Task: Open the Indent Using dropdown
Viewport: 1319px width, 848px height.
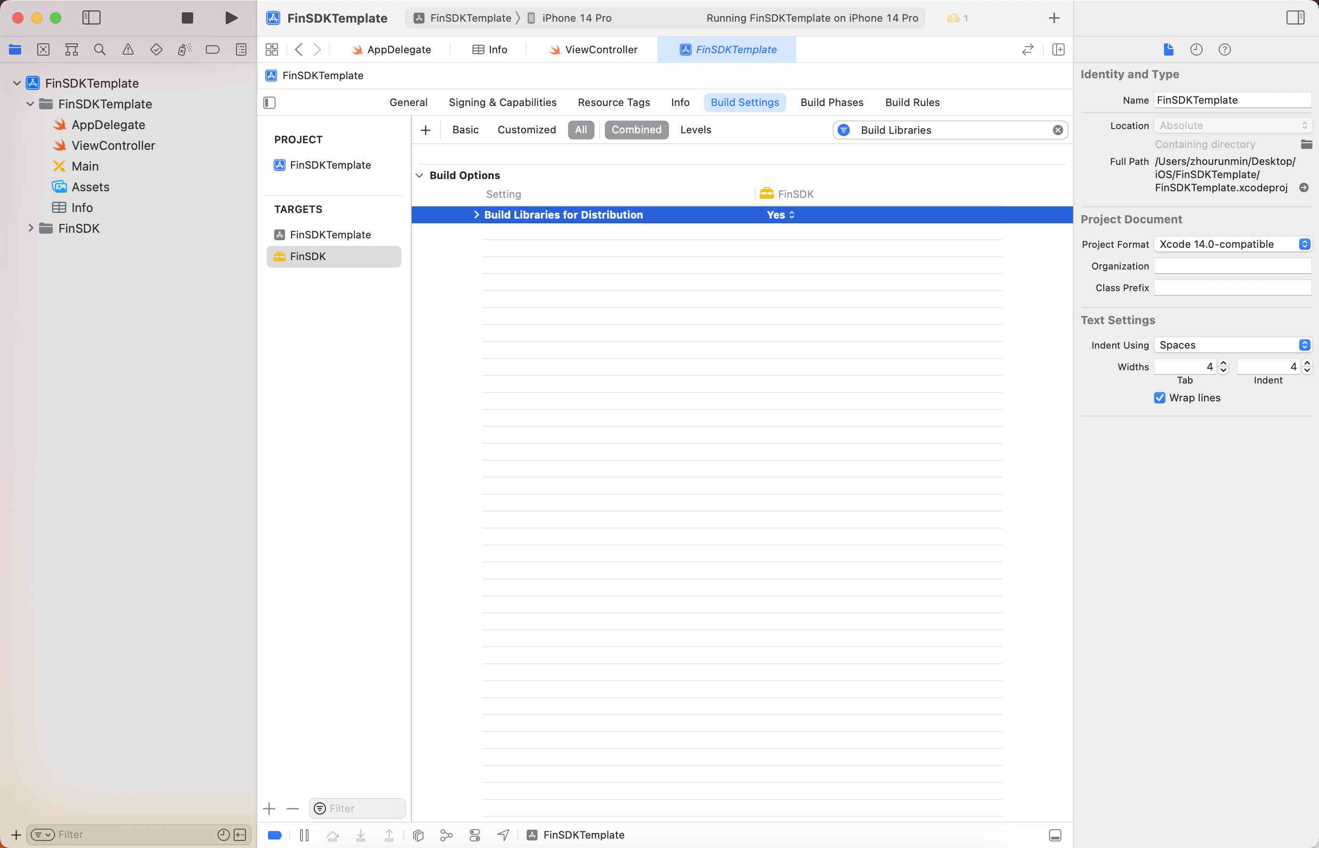Action: pos(1233,345)
